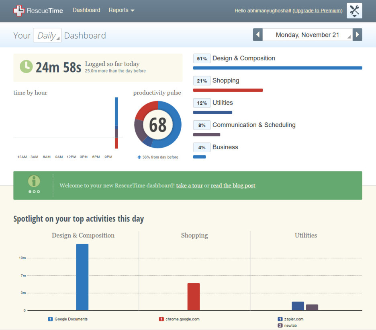Open the Monday, November 21 date picker
The width and height of the screenshot is (376, 330).
(x=307, y=35)
